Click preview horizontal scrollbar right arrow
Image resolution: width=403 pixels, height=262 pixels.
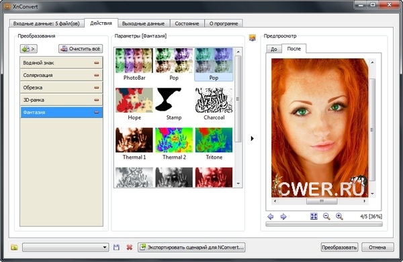(x=365, y=201)
